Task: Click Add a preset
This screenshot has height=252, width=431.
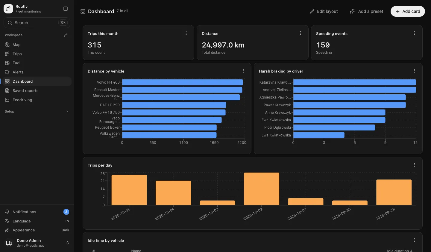Action: [x=367, y=11]
